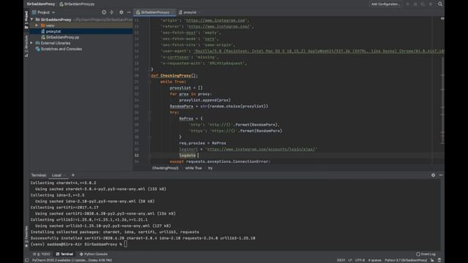The width and height of the screenshot is (468, 263).
Task: Click the Run arrow icon in toolbar
Action: 407,4
